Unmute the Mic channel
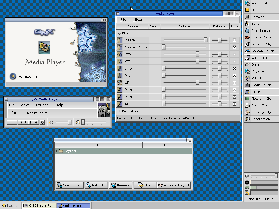The width and height of the screenshot is (279, 209). coord(235,76)
